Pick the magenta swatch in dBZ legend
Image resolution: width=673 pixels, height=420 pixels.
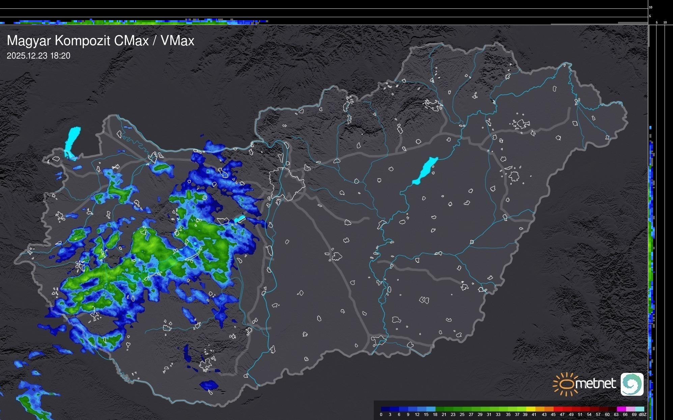point(621,409)
